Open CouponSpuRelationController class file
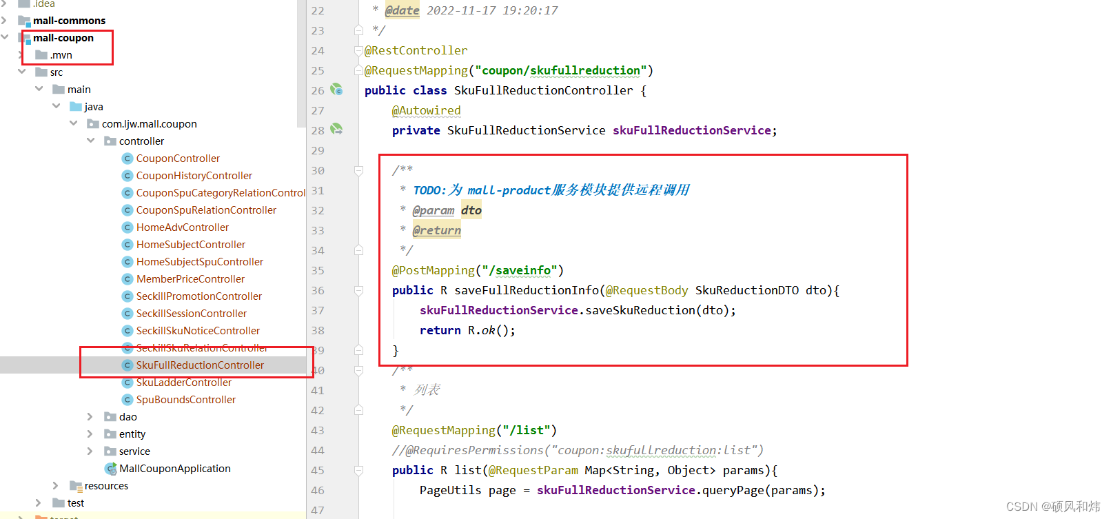Image resolution: width=1111 pixels, height=519 pixels. [206, 210]
